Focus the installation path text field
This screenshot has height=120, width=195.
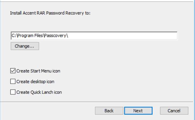[x=94, y=36]
